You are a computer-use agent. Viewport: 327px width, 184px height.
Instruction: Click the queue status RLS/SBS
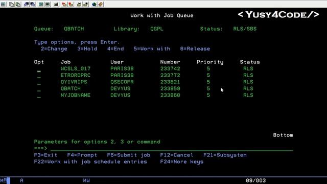(x=245, y=29)
